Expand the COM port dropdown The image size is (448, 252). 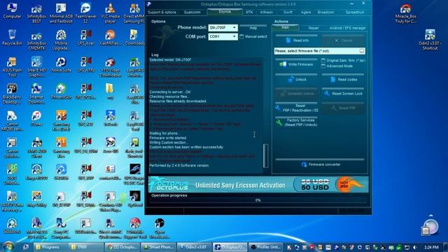click(x=234, y=36)
